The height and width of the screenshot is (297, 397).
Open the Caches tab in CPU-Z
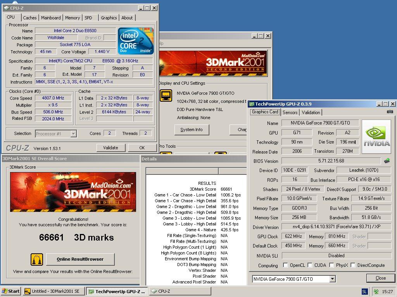click(x=29, y=18)
